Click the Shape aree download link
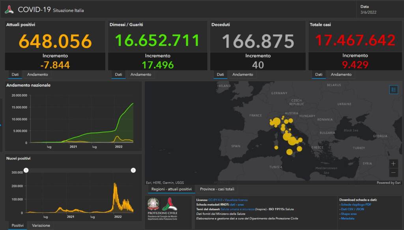 [x=349, y=214]
